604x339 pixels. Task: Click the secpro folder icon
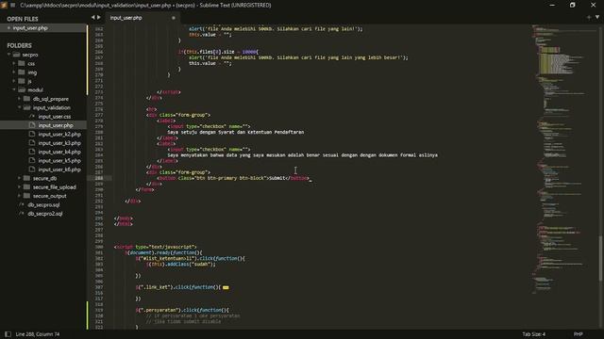(16, 55)
